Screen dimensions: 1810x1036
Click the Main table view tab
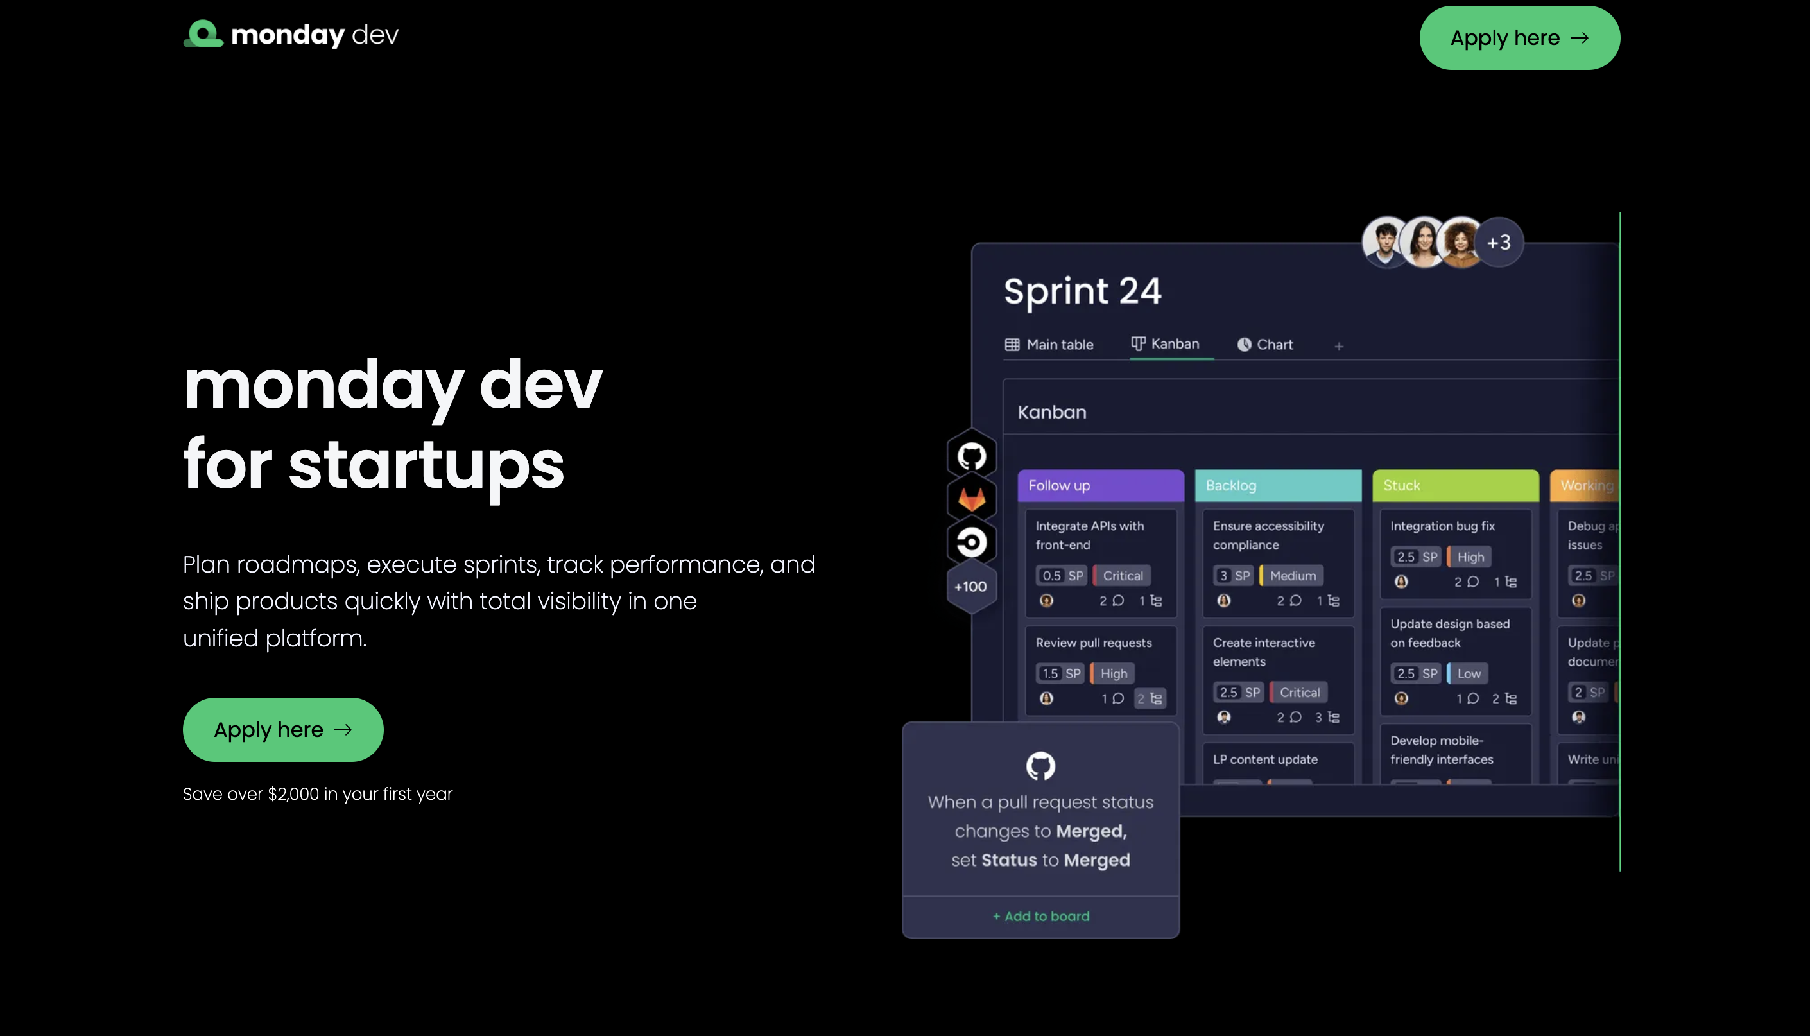pos(1049,345)
